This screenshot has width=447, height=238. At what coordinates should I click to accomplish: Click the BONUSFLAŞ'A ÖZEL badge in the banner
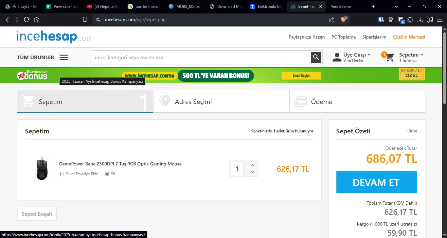pyautogui.click(x=412, y=74)
